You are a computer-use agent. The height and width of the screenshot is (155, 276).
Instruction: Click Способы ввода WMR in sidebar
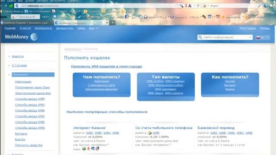point(30,99)
